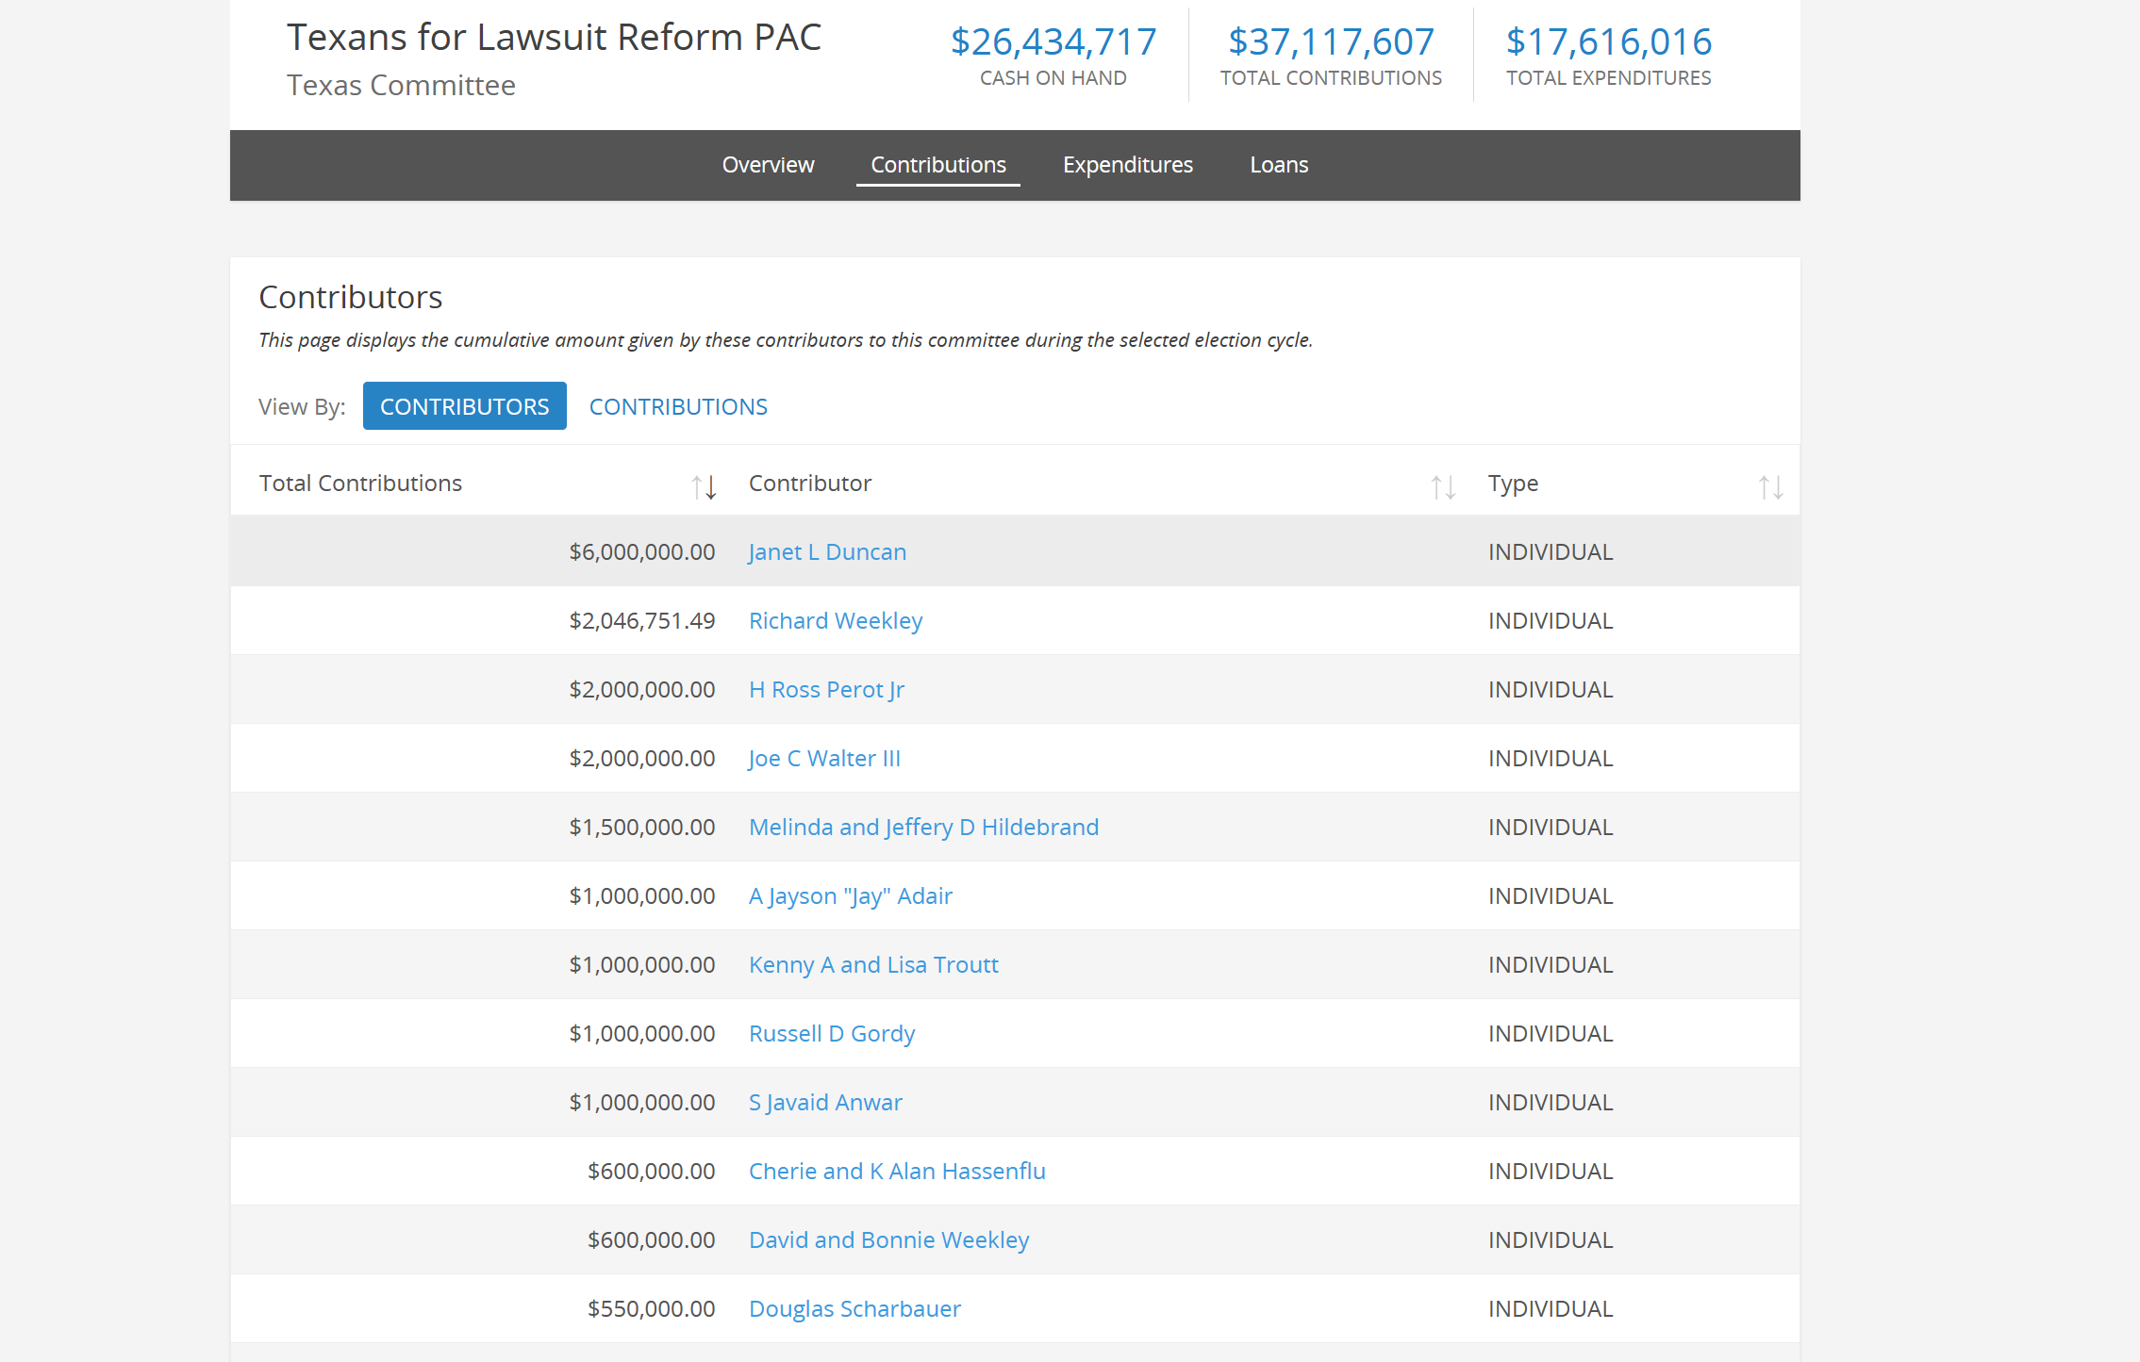The width and height of the screenshot is (2140, 1362).
Task: Switch view to CONTRIBUTIONS
Action: click(x=678, y=406)
